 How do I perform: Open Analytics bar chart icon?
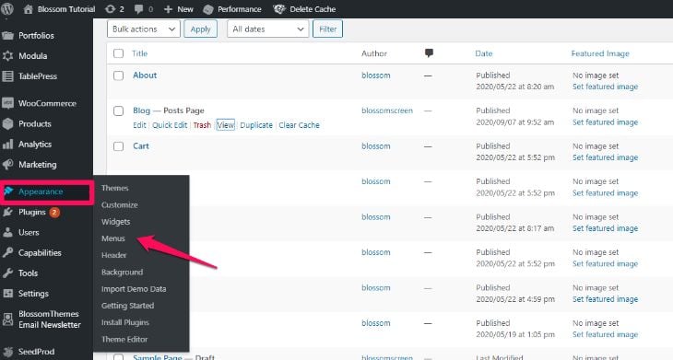pos(7,145)
